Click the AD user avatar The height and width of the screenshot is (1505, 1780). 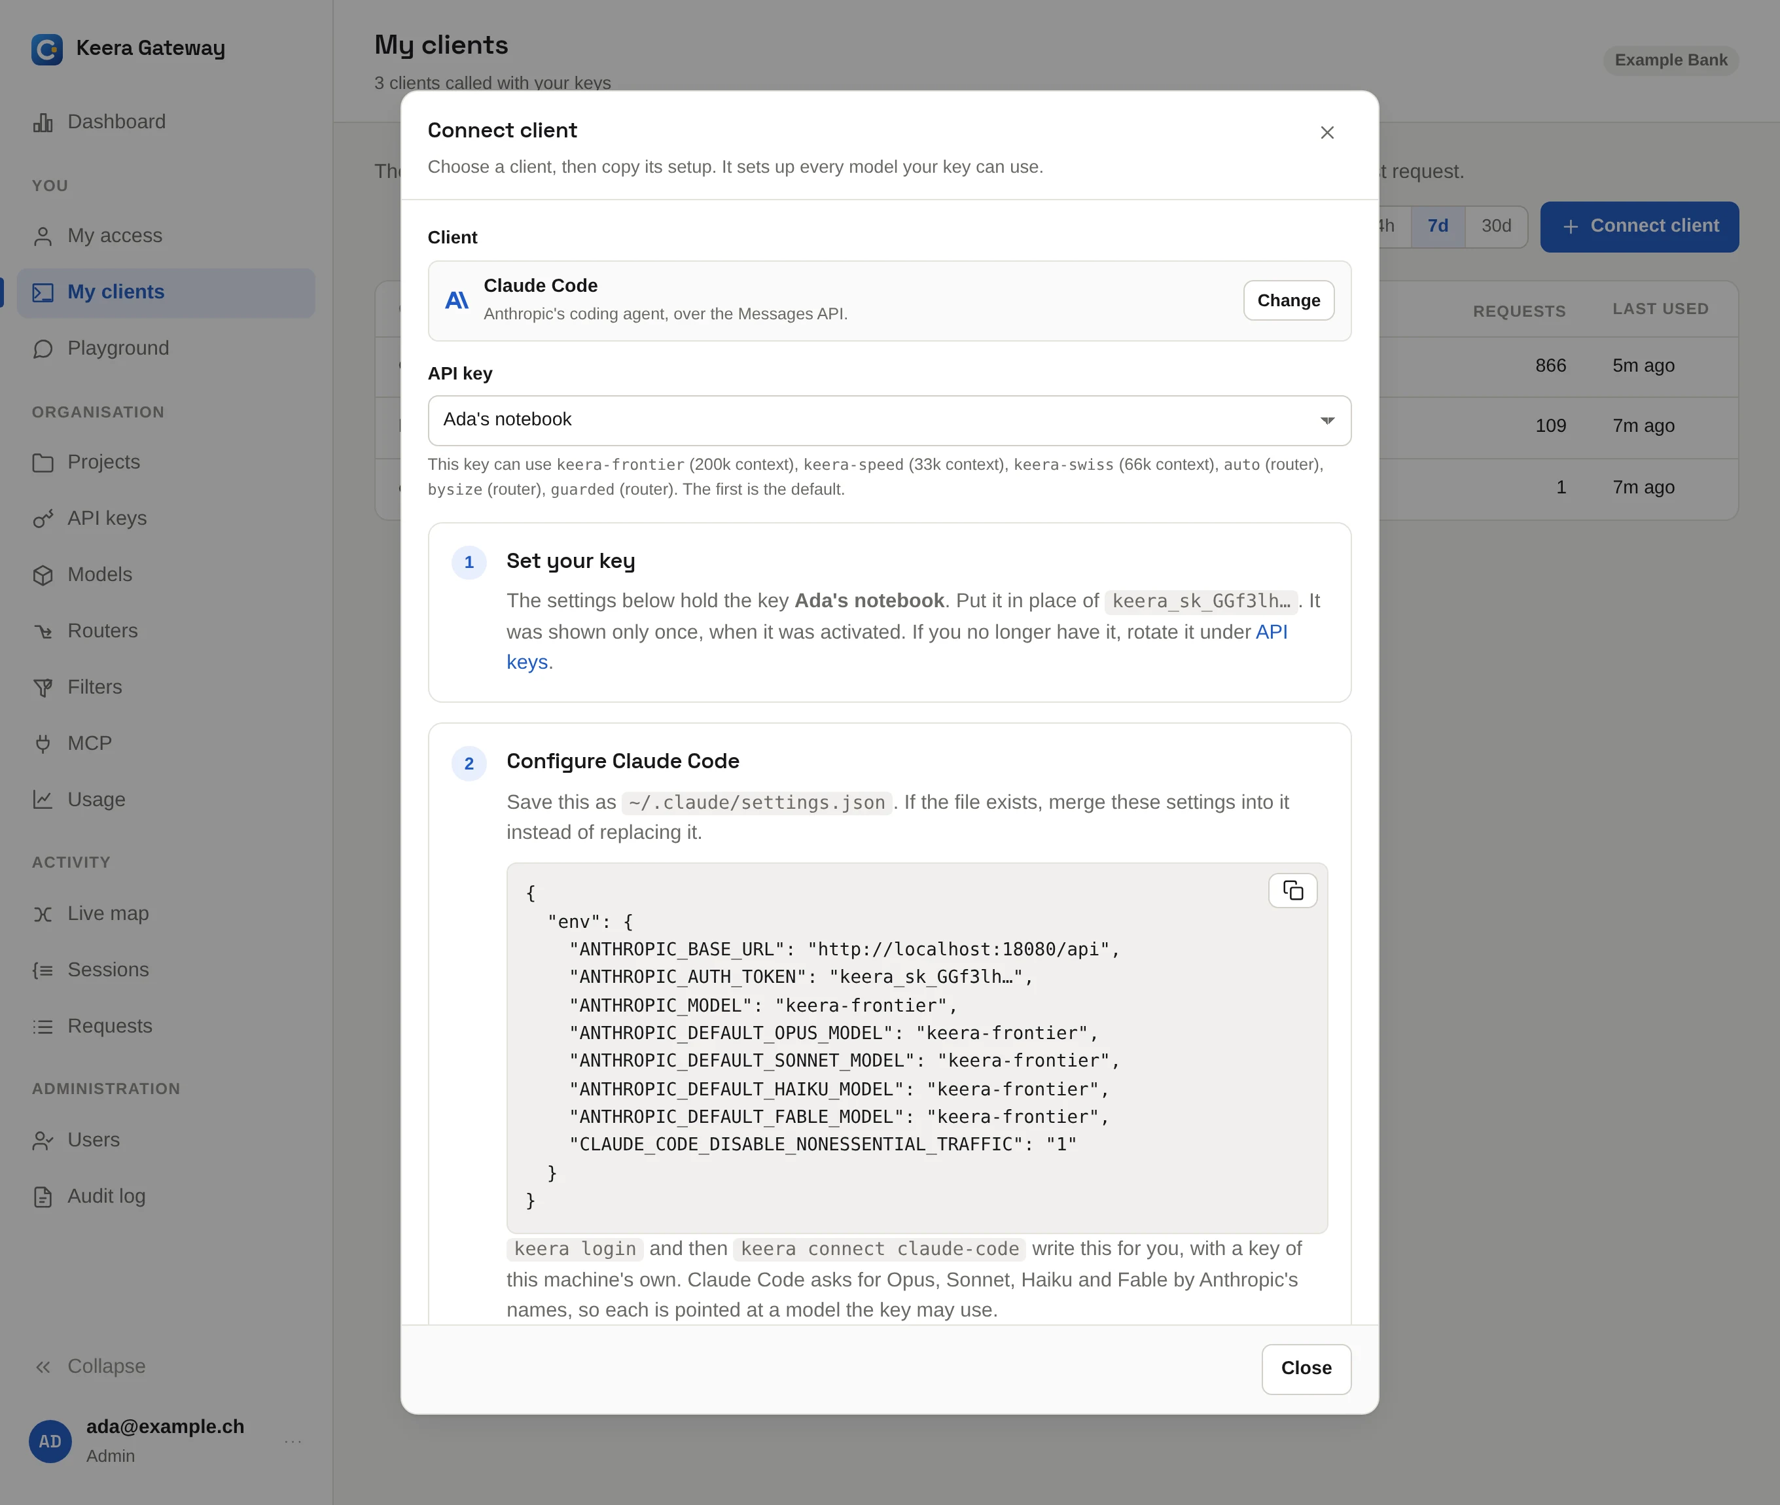[x=50, y=1441]
